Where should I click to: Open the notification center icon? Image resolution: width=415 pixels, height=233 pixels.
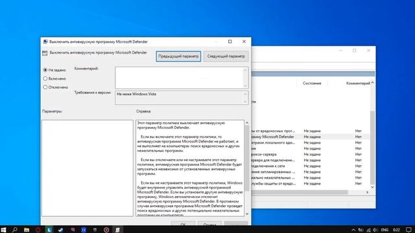pyautogui.click(x=409, y=230)
